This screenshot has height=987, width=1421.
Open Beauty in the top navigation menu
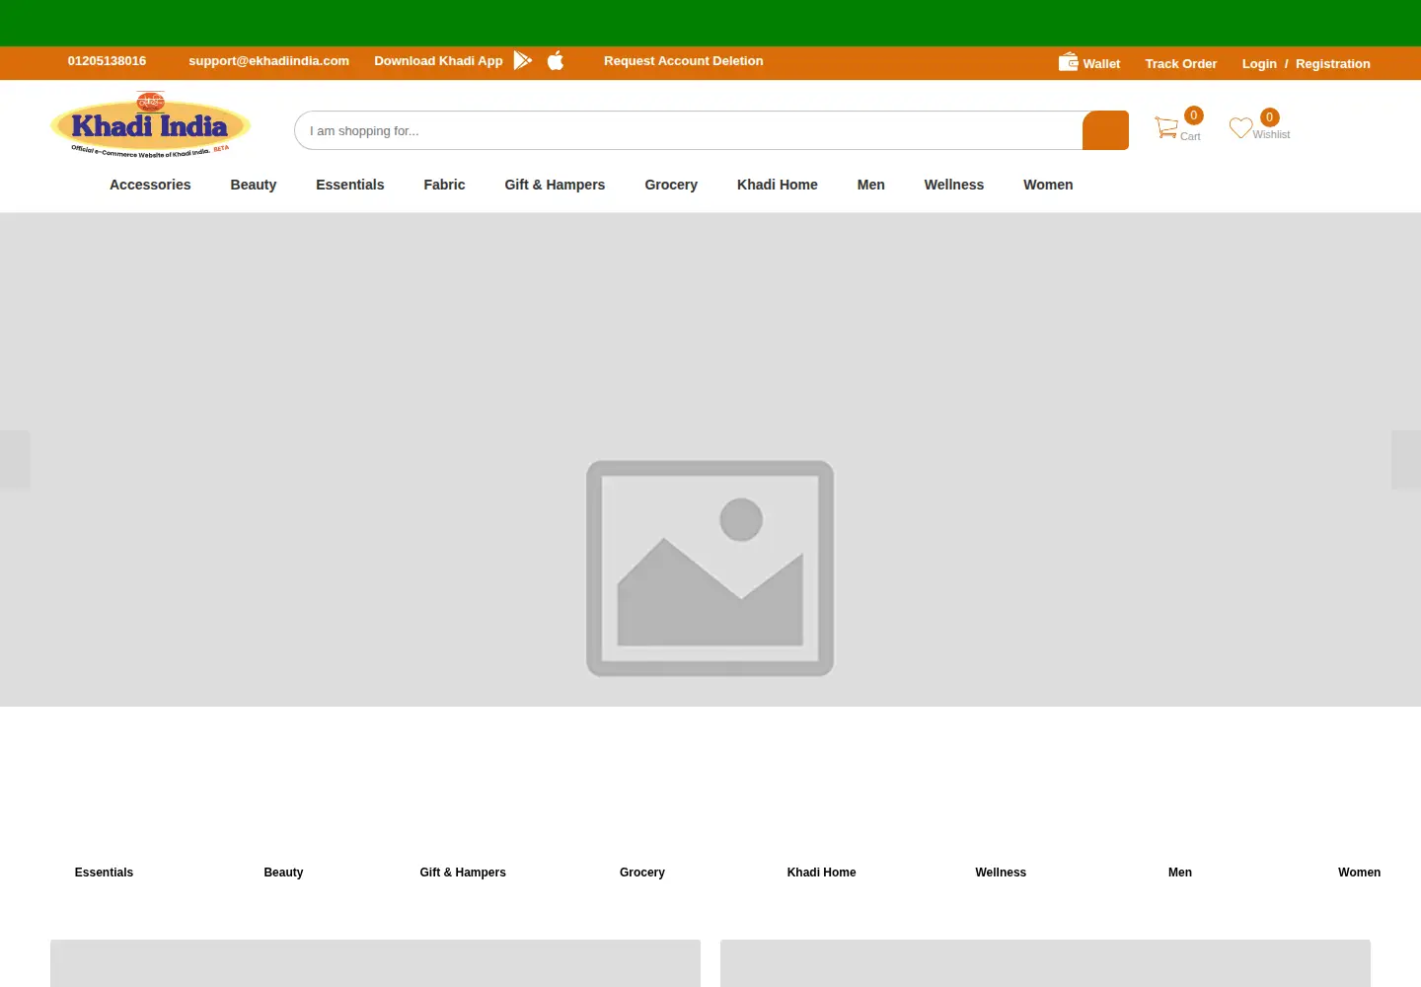pos(254,185)
